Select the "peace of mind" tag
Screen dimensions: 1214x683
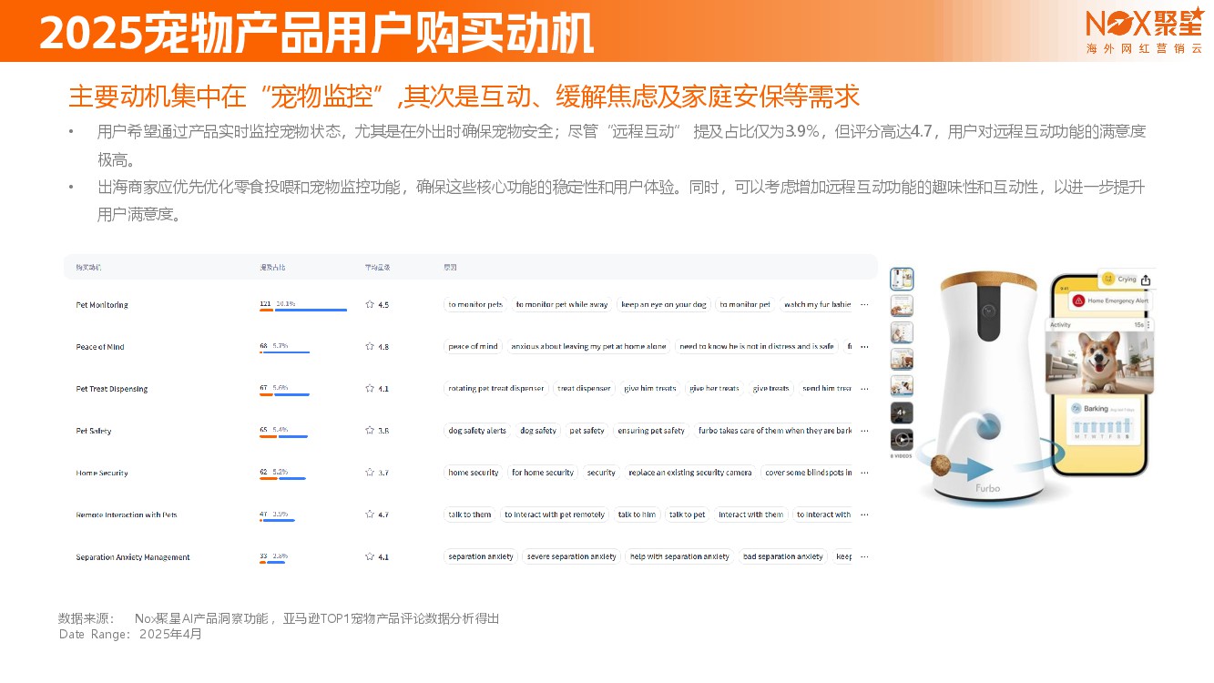point(473,347)
